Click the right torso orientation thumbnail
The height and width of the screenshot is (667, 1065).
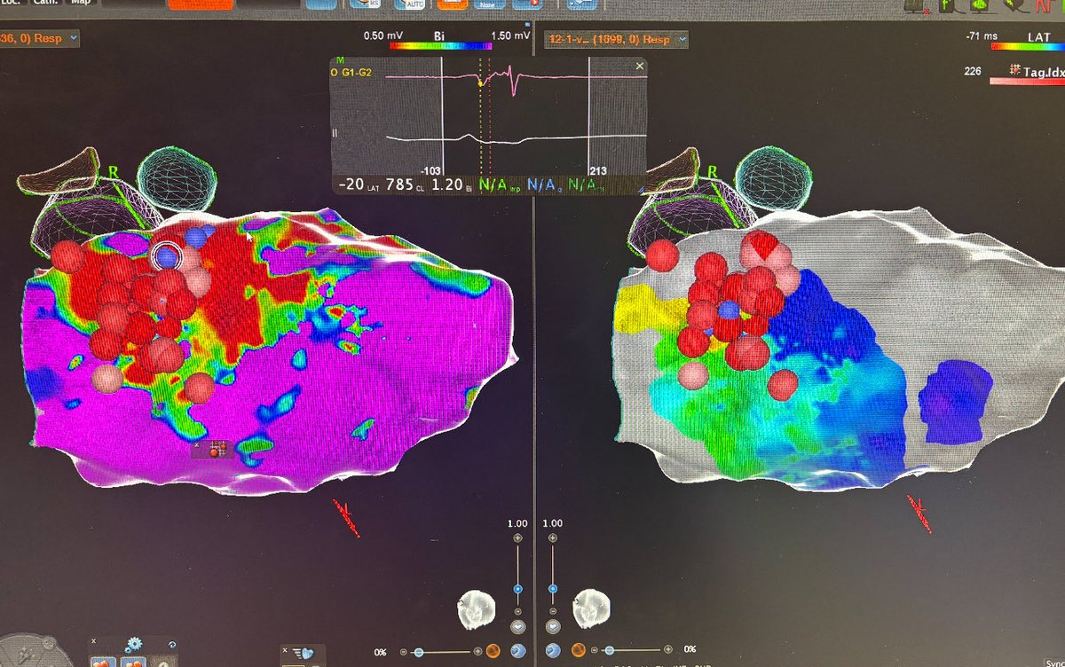(x=592, y=610)
